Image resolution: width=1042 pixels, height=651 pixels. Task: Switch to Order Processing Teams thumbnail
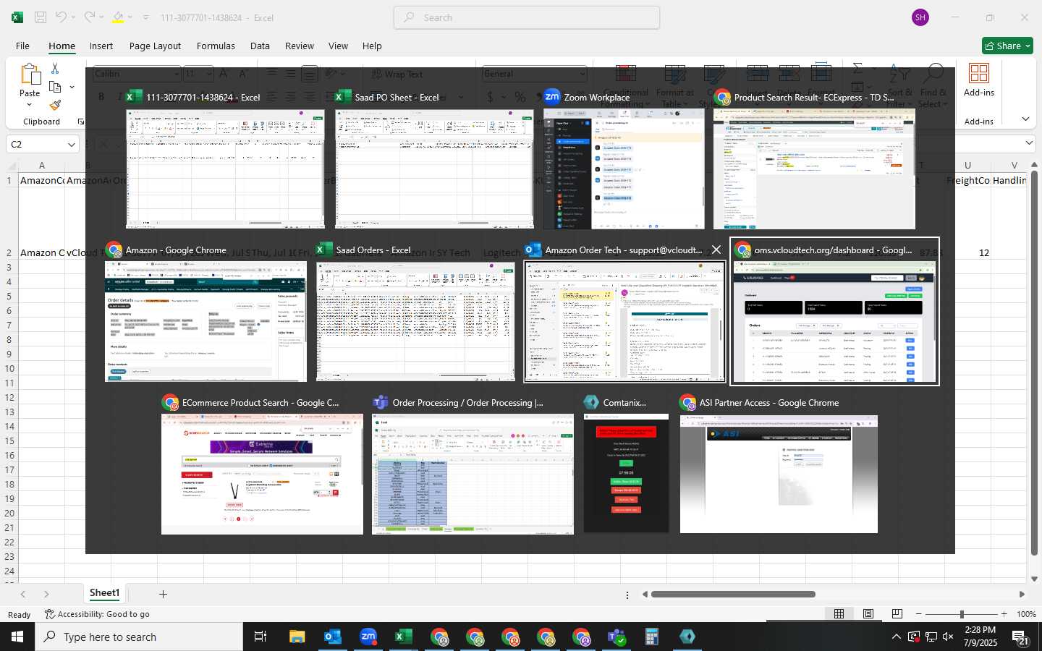473,475
